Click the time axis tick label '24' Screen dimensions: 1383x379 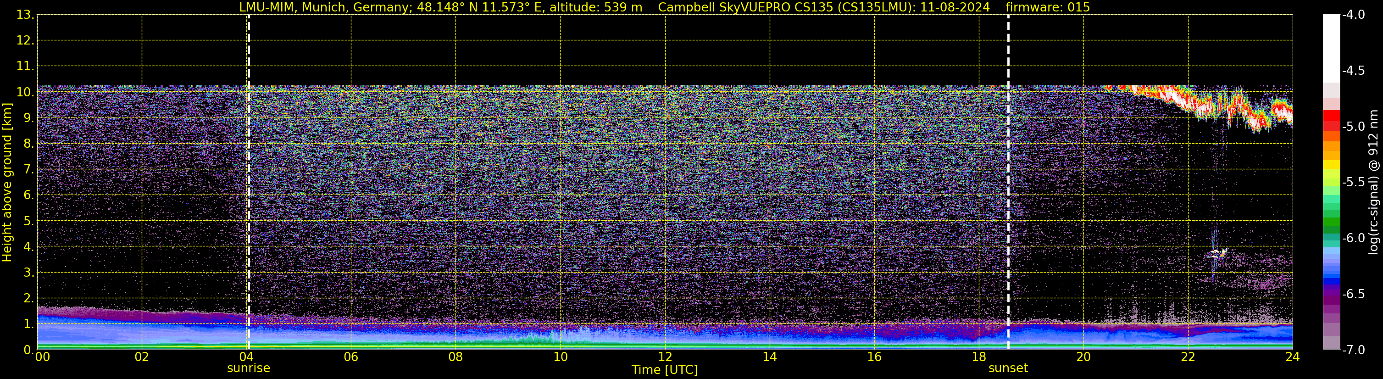coord(1293,357)
